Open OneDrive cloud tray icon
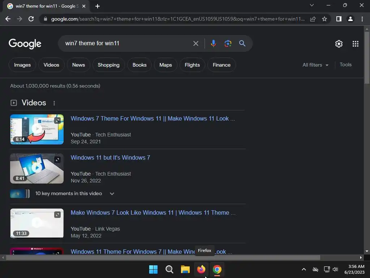 [x=315, y=269]
